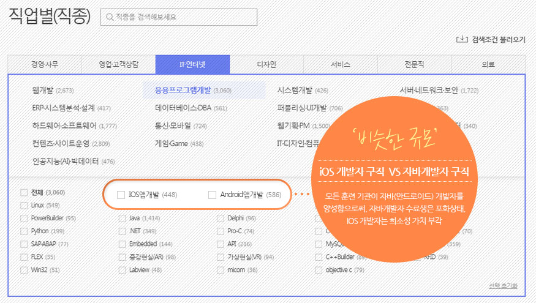The image size is (536, 303).
Task: Switch to the 영업·고객상담 tab
Action: (x=119, y=64)
